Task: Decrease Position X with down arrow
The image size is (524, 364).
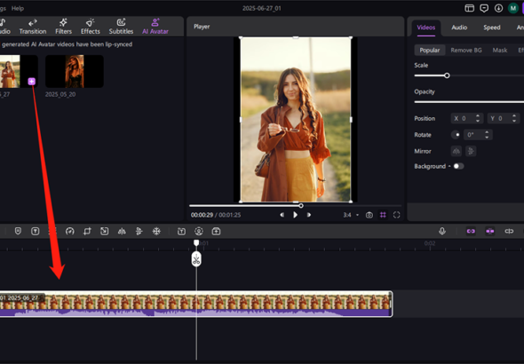Action: click(478, 121)
